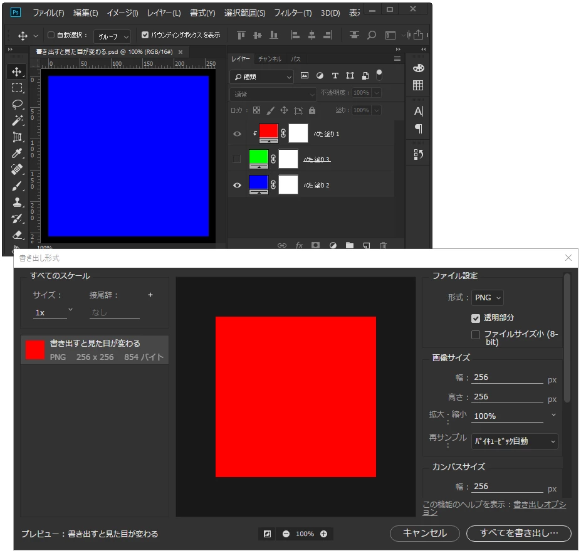Screen dimensions: 581x553
Task: Select the Healing Brush tool
Action: click(17, 169)
